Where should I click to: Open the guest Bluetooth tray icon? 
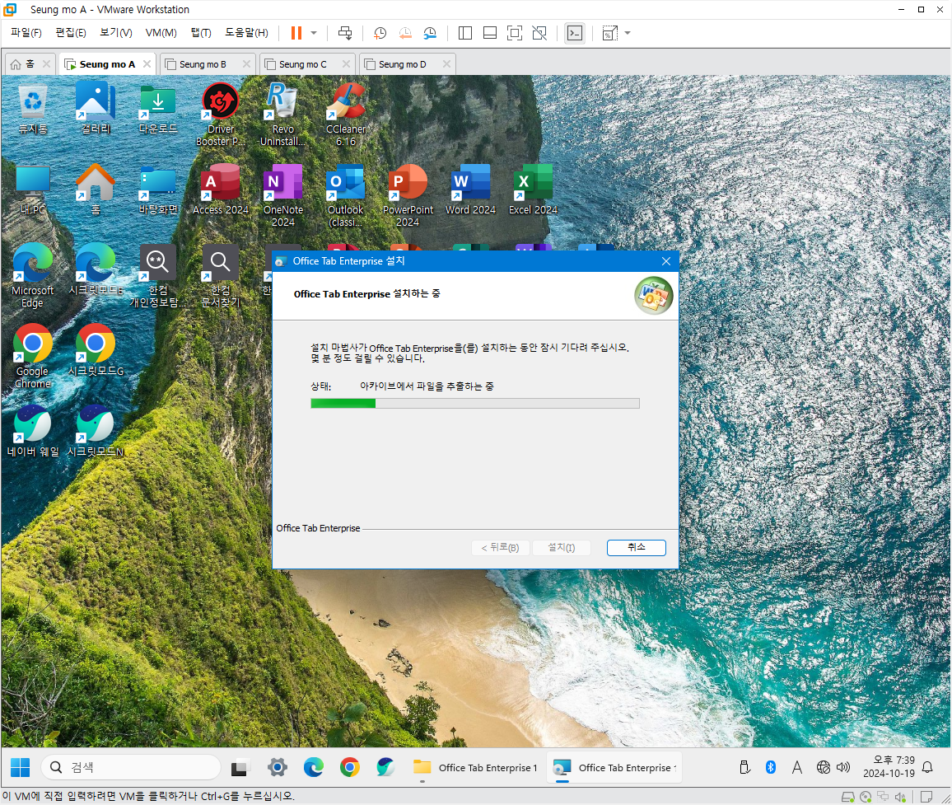coord(771,768)
